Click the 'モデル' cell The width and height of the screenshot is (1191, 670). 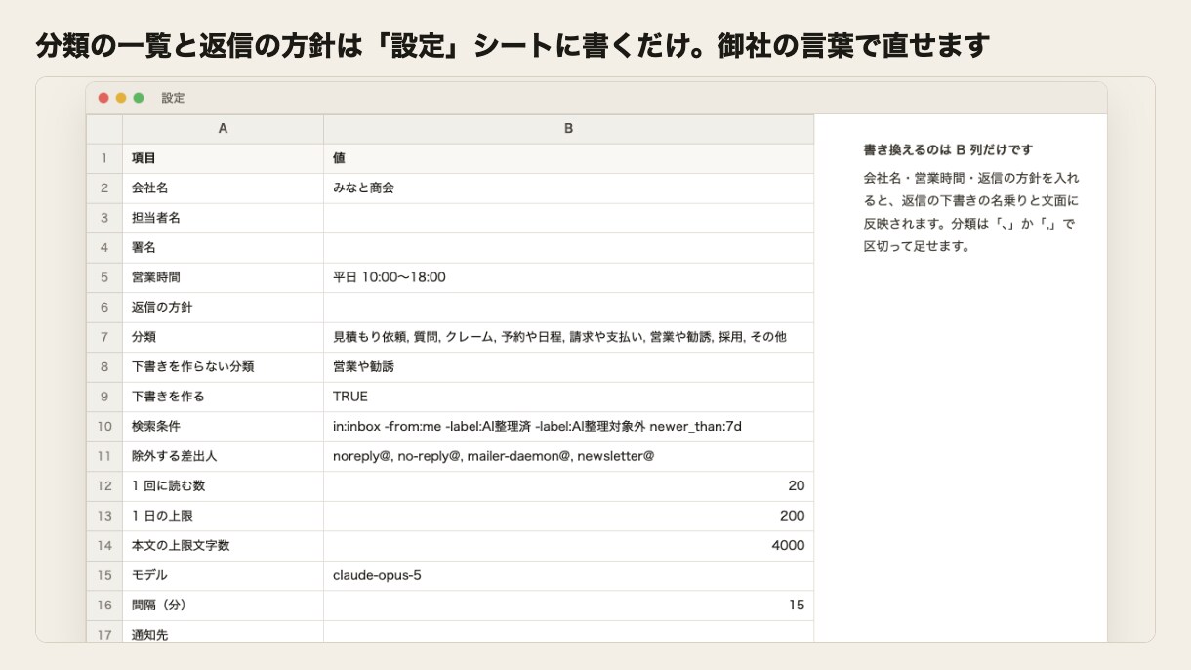pyautogui.click(x=223, y=575)
